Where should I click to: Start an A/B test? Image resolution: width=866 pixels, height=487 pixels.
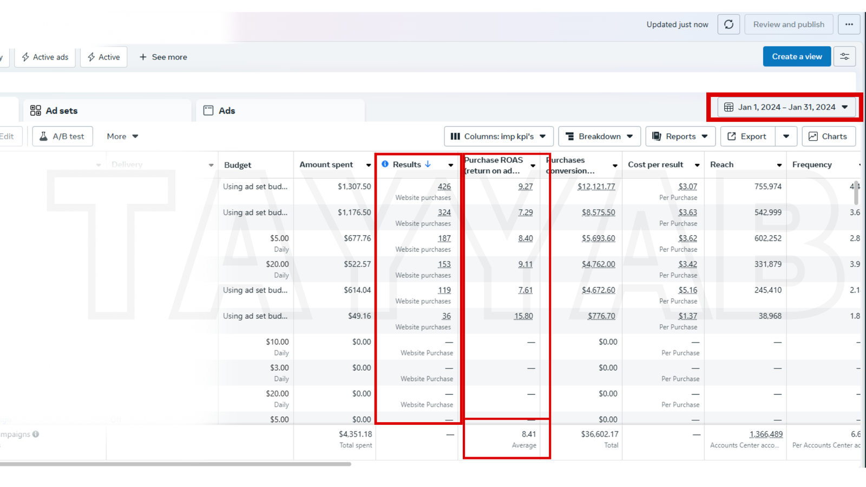pos(62,136)
